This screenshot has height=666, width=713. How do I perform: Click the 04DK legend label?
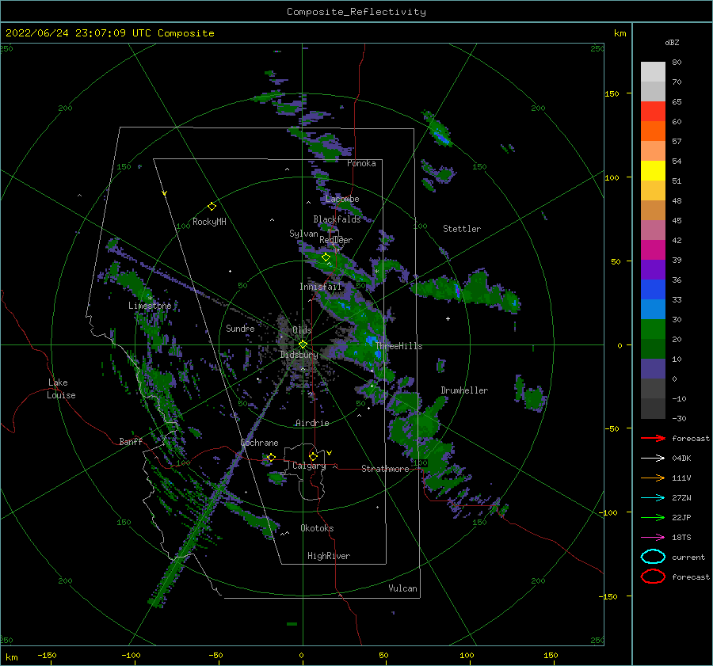(681, 459)
